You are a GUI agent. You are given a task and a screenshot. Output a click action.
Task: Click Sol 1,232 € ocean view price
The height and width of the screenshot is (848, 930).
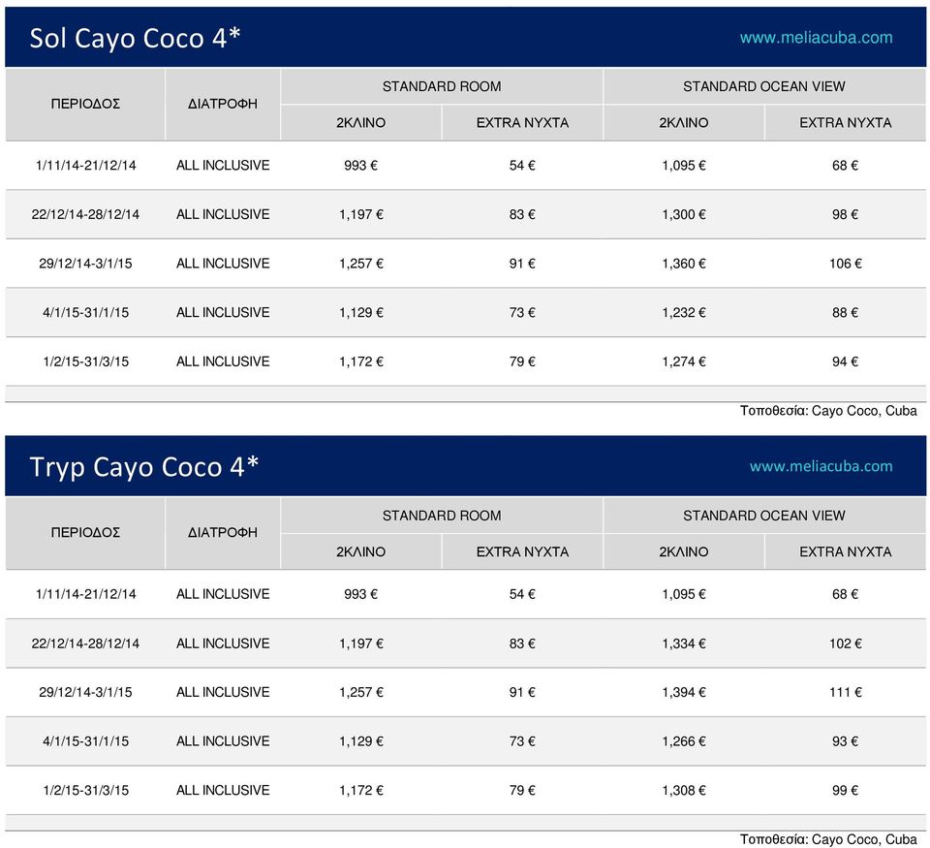coord(684,313)
